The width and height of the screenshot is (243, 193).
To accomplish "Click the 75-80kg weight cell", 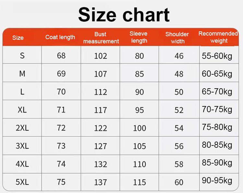I will click(x=217, y=127).
